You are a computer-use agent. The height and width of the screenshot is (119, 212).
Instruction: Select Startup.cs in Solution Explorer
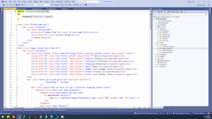(x=163, y=66)
